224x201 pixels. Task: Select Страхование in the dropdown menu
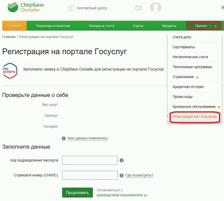click(x=183, y=77)
